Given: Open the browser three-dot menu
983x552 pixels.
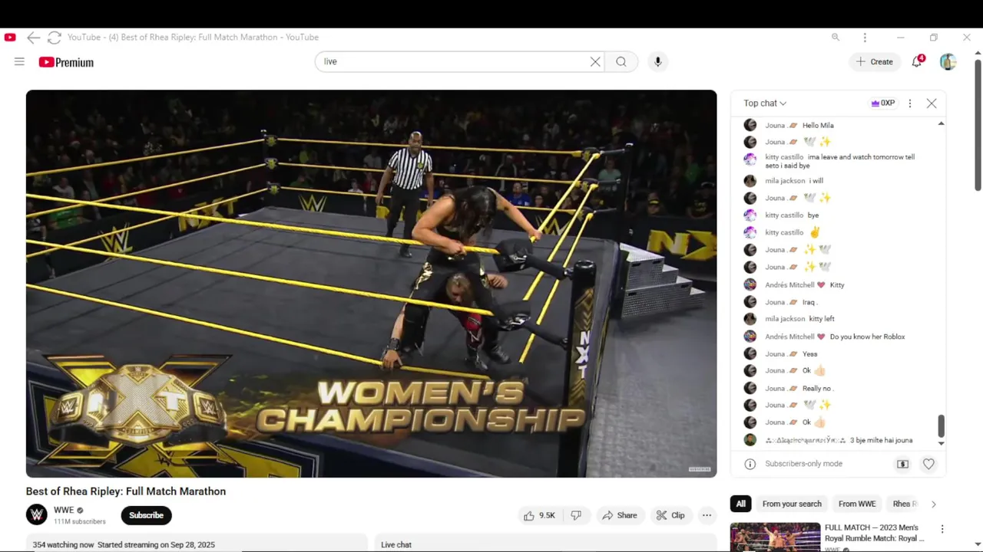Looking at the screenshot, I should (x=865, y=37).
